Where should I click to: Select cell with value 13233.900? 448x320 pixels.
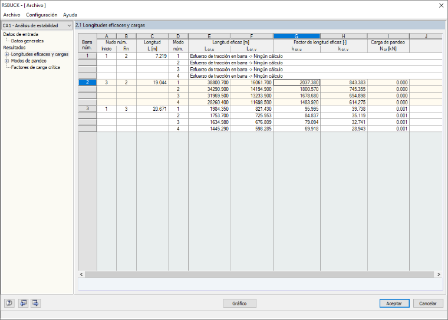pos(252,95)
